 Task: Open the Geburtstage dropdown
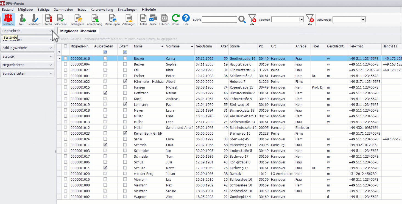pos(363,20)
